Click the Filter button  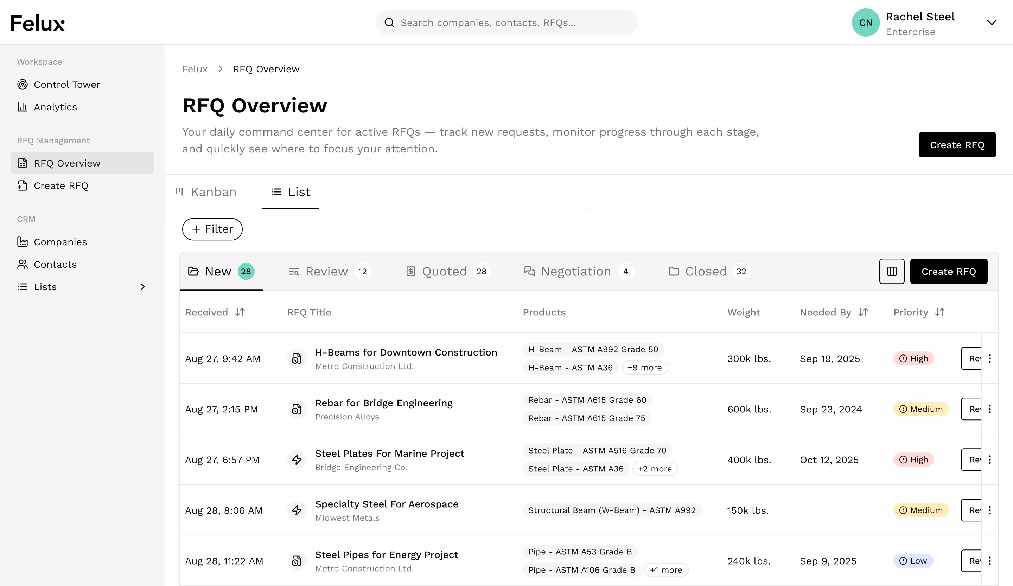pyautogui.click(x=212, y=229)
